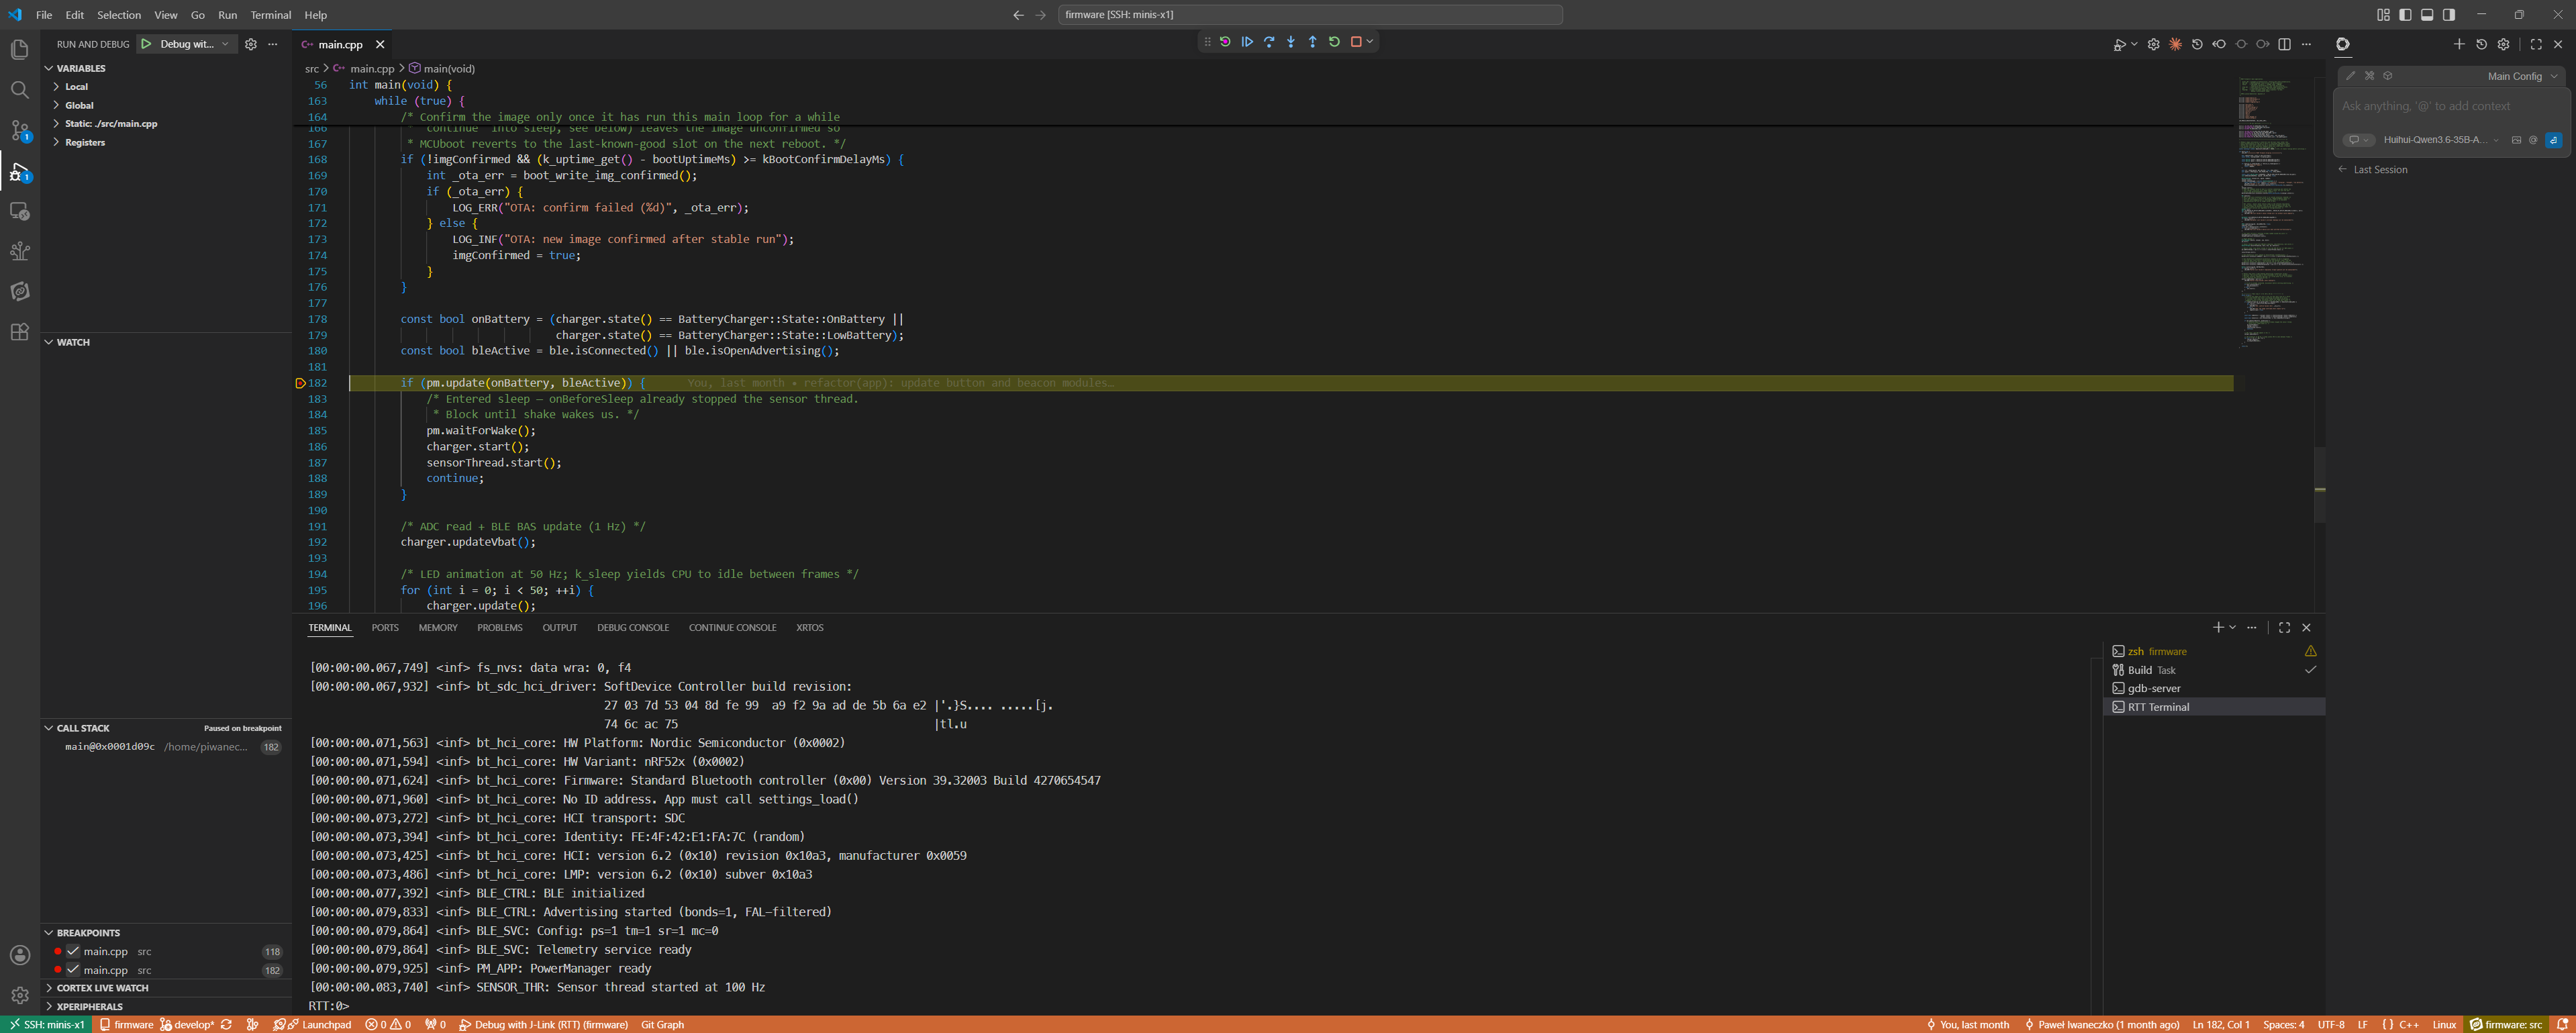
Task: Customize the editor layout from the title bar
Action: pyautogui.click(x=2383, y=15)
